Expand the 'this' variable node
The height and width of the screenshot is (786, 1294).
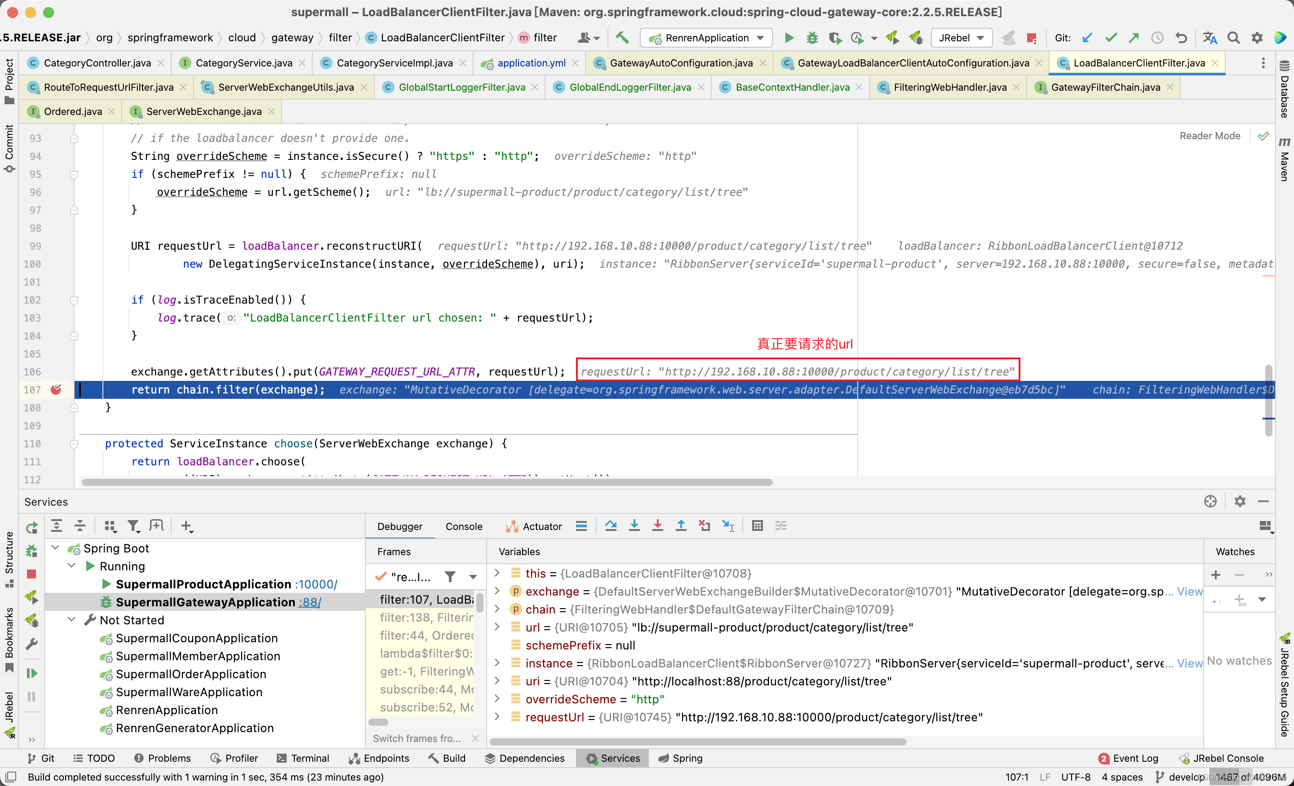[497, 573]
